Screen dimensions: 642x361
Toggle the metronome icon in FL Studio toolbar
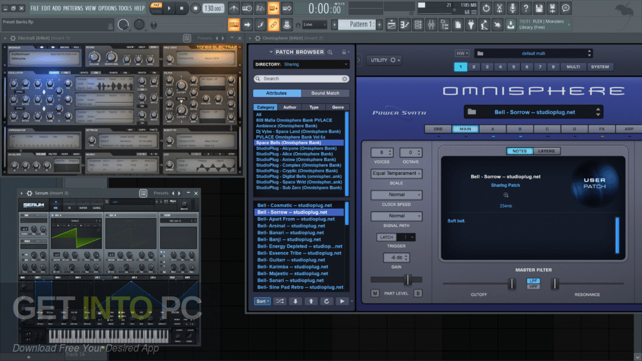pos(234,8)
